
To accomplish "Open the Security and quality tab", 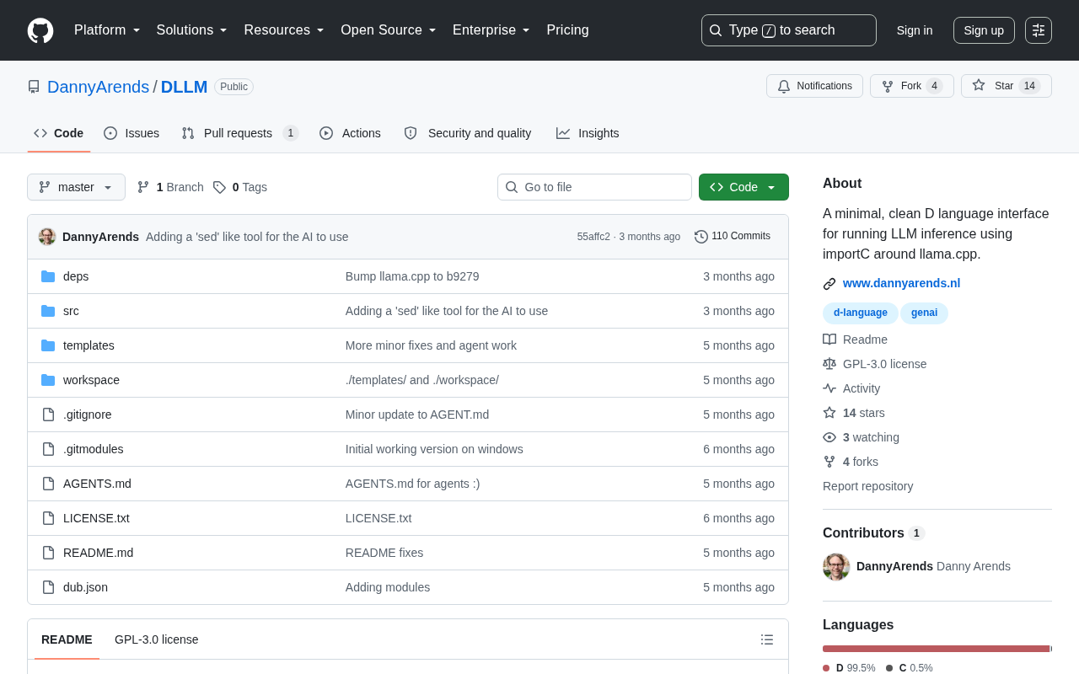I will (x=468, y=133).
